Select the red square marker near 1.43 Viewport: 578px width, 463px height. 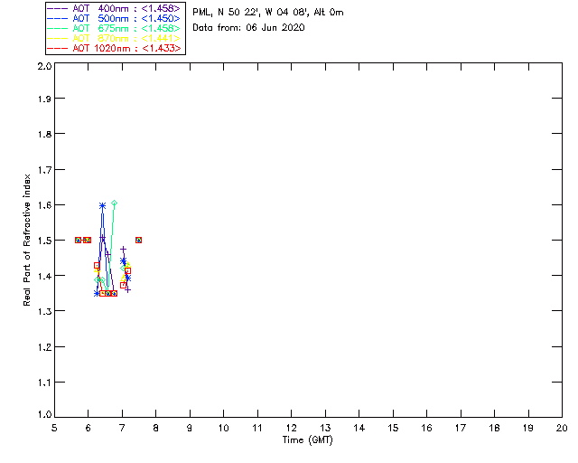tap(97, 266)
